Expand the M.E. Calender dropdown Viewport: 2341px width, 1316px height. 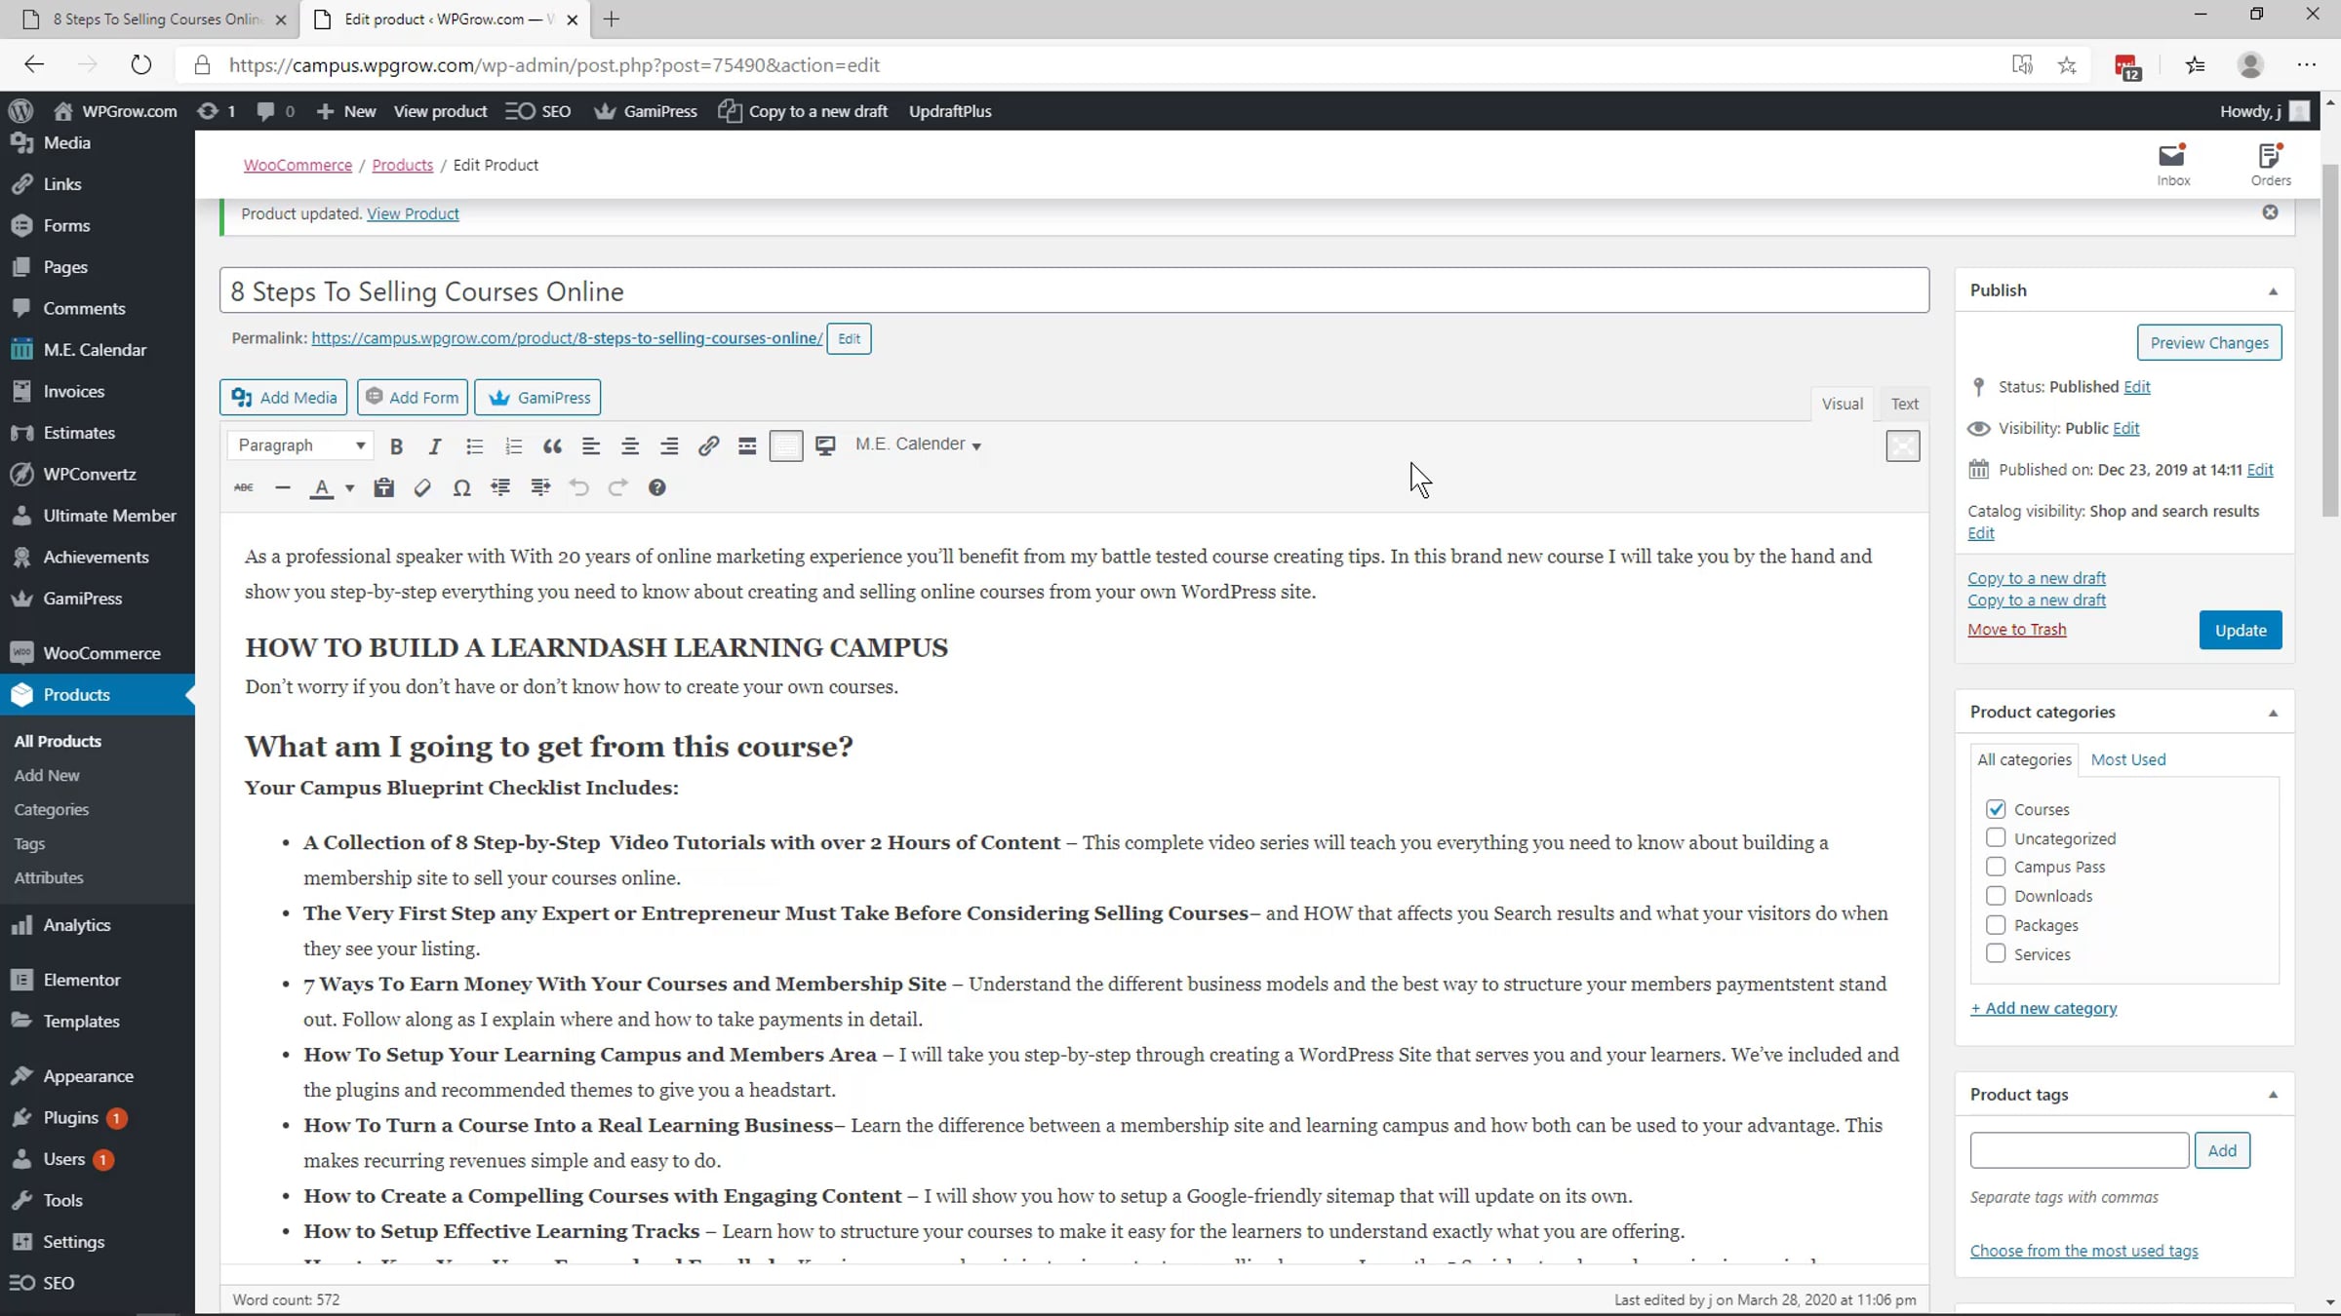click(918, 445)
